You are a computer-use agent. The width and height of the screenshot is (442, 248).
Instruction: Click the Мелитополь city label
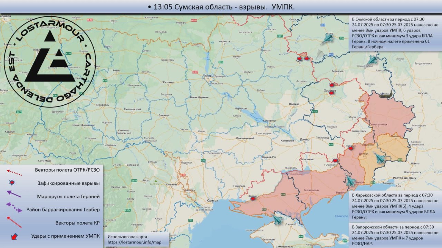point(312,190)
